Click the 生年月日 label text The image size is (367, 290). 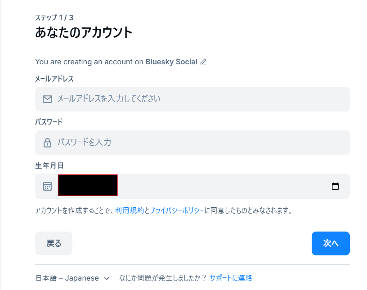click(49, 165)
